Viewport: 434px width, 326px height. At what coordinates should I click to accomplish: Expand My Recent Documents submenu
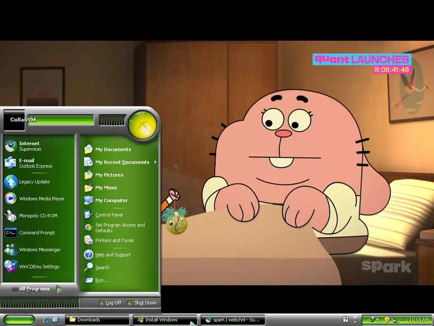tap(120, 162)
